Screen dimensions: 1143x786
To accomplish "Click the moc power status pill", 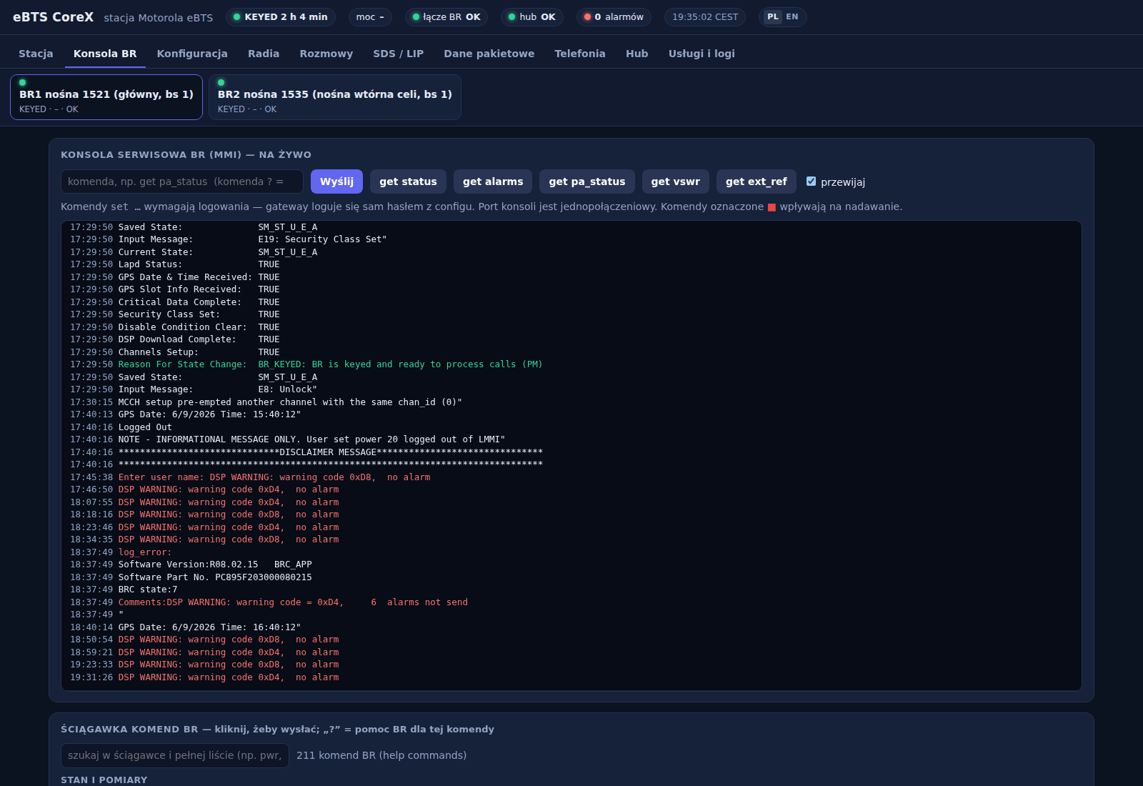I will (370, 17).
